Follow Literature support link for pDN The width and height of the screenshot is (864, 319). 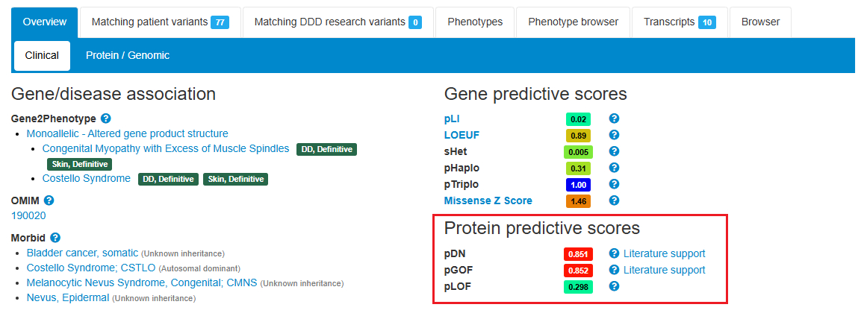pyautogui.click(x=664, y=253)
